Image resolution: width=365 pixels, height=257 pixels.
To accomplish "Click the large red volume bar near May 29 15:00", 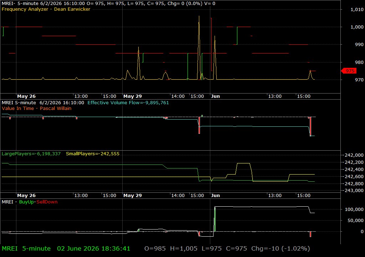I will 199,125.
